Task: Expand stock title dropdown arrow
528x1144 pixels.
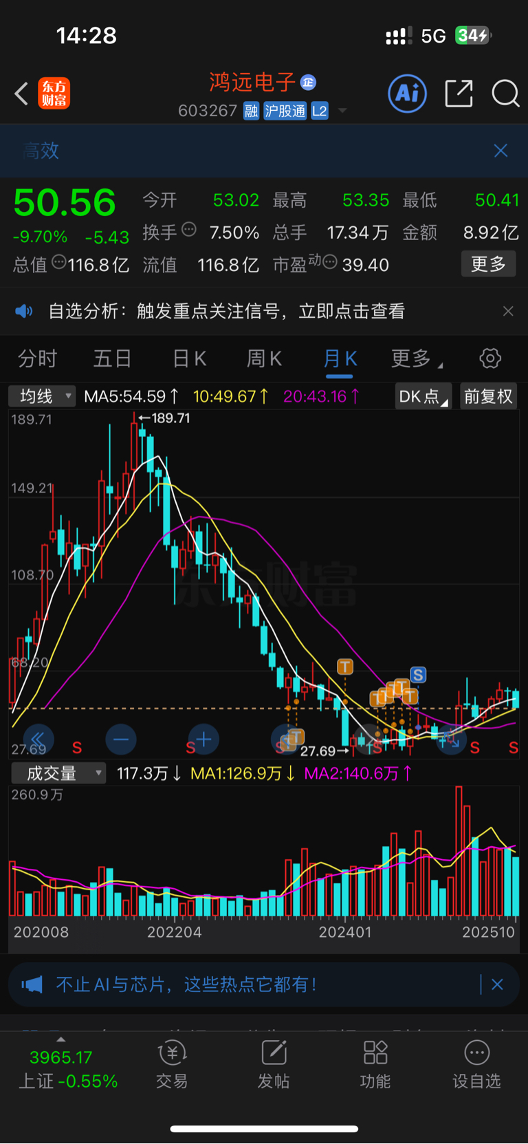Action: [x=342, y=111]
